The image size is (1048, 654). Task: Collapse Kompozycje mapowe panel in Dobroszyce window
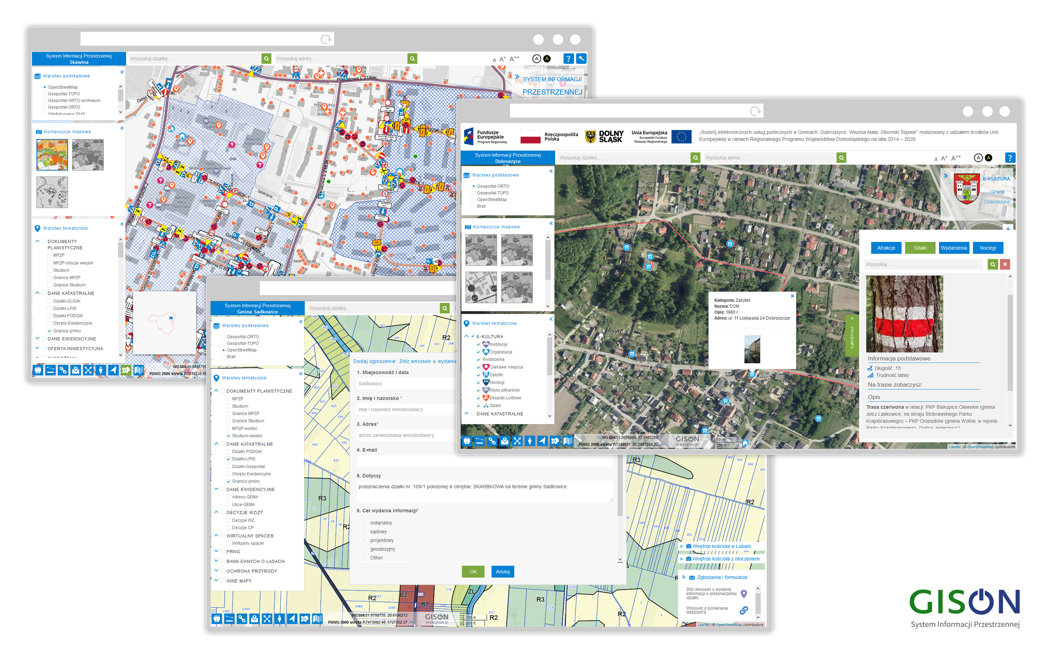(x=551, y=223)
